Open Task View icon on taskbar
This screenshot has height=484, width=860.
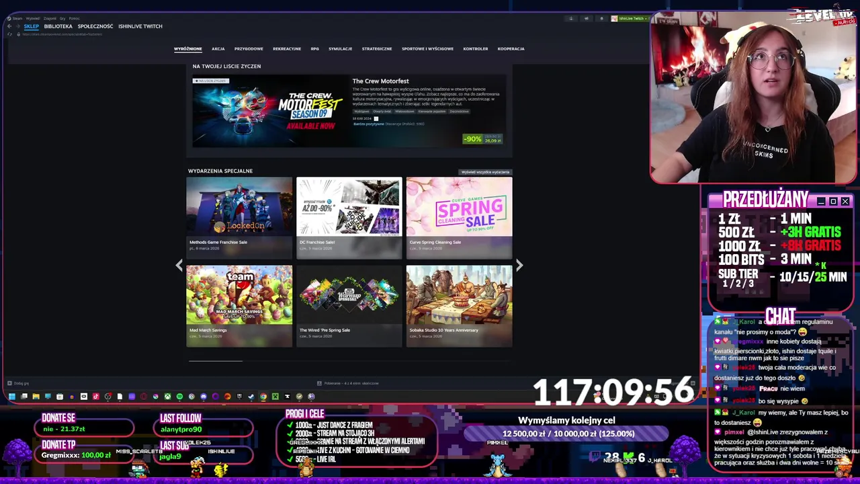[24, 397]
